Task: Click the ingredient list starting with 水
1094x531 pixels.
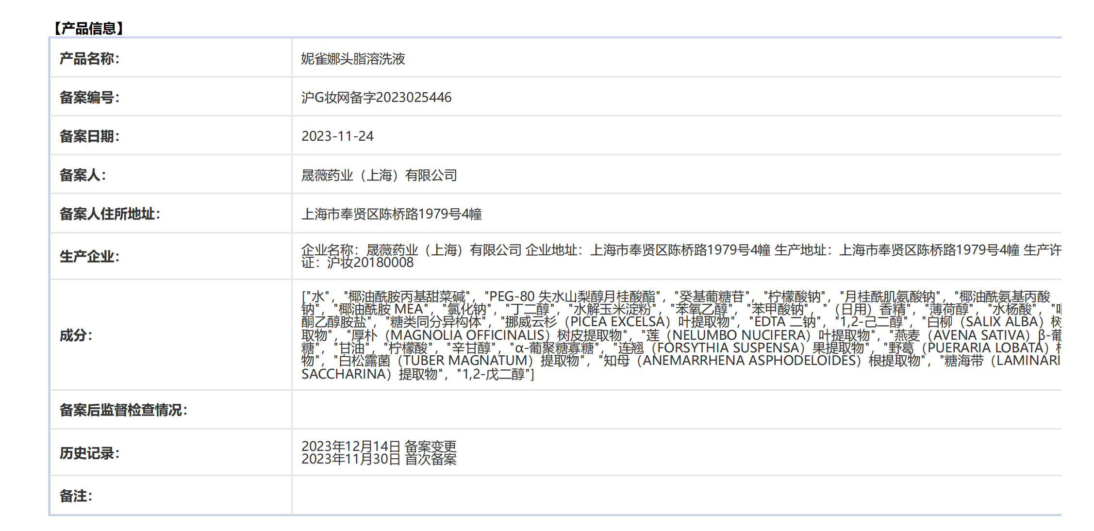Action: click(680, 335)
